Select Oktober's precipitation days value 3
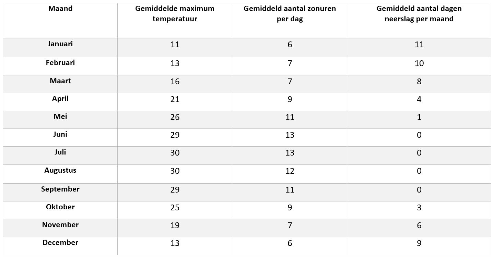This screenshot has height=258, width=494. tap(419, 208)
